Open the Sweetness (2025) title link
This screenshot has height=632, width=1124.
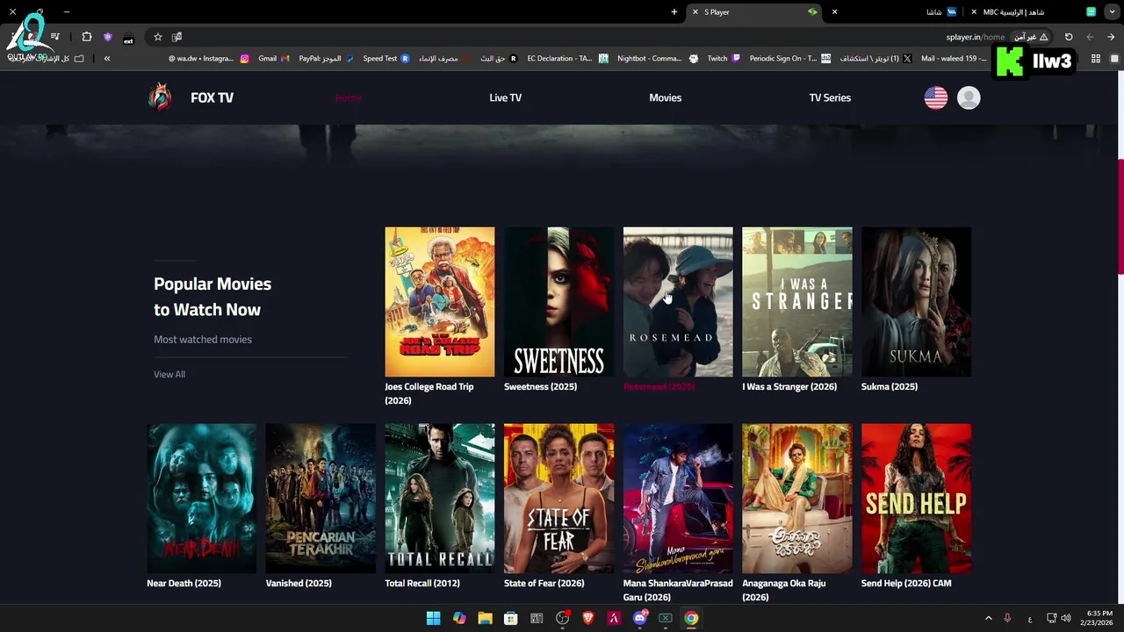coord(540,386)
